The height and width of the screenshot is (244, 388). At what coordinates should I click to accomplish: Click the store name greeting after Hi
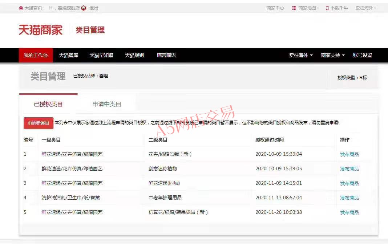pos(69,8)
